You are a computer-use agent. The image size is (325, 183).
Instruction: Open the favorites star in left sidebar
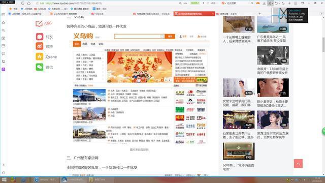click(x=4, y=22)
